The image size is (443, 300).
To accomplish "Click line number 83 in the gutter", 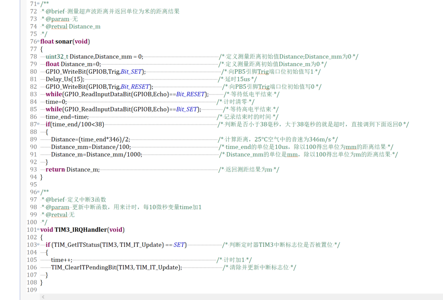I will [34, 94].
